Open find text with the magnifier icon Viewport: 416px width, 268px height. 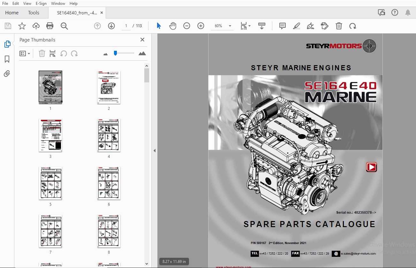pos(64,26)
